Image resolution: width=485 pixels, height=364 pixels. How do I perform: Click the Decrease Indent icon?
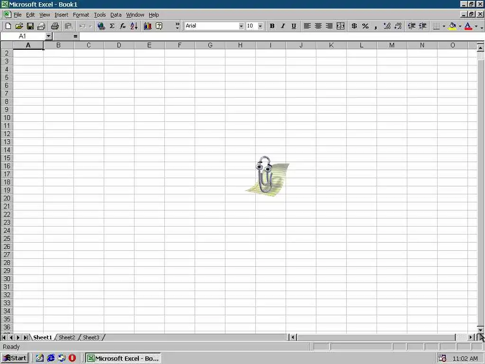tap(412, 26)
